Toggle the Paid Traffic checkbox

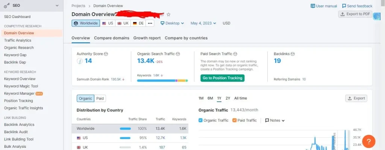[234, 120]
